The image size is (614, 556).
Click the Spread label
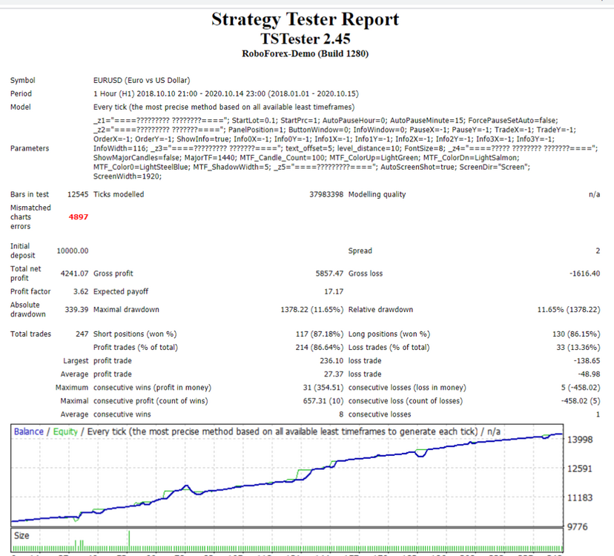pos(360,251)
